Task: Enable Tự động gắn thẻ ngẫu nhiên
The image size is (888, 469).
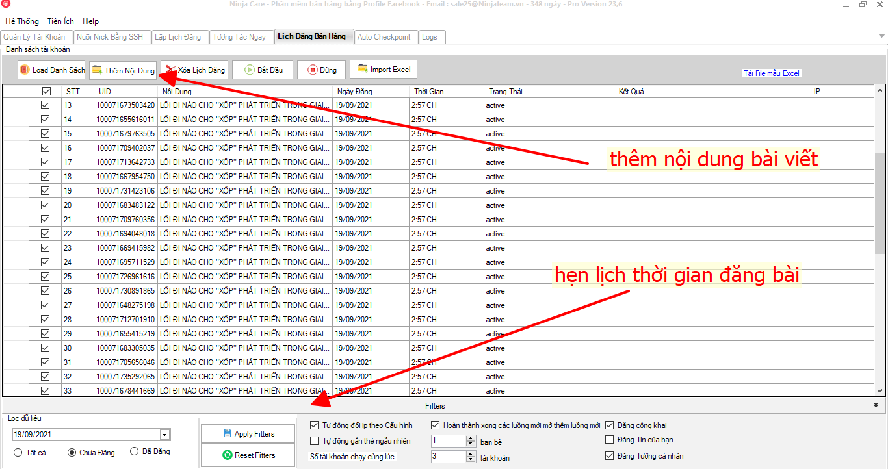Action: click(315, 441)
